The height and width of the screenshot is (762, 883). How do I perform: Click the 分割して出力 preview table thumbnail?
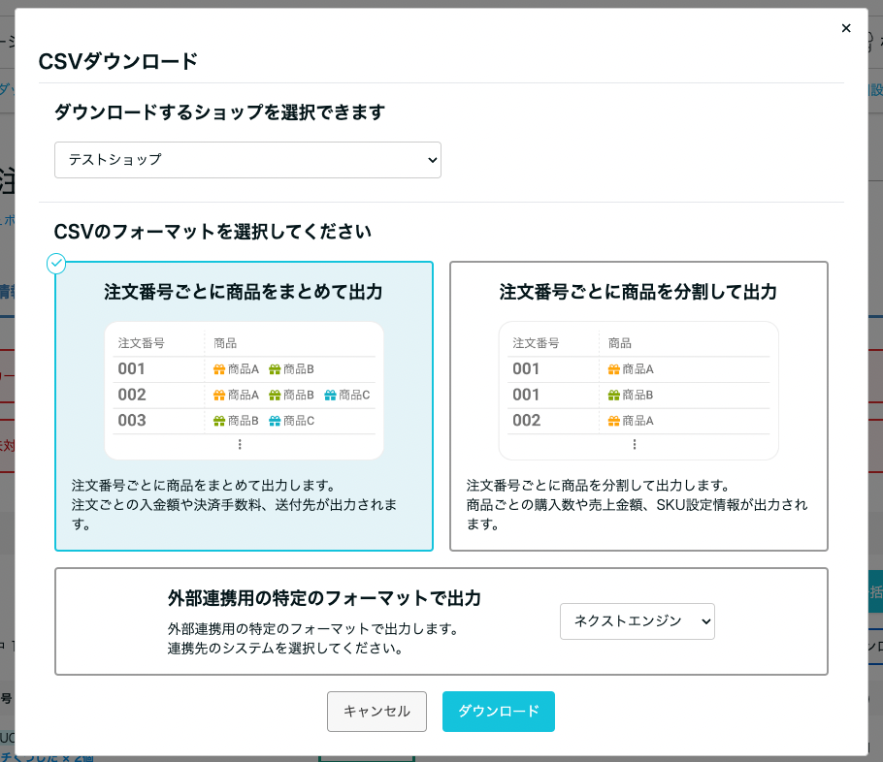638,391
